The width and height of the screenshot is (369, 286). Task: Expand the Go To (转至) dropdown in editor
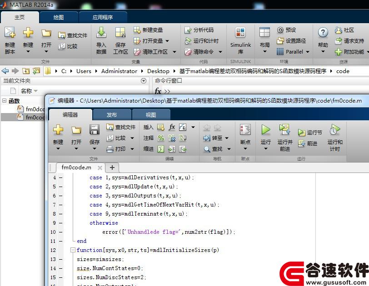[x=227, y=138]
